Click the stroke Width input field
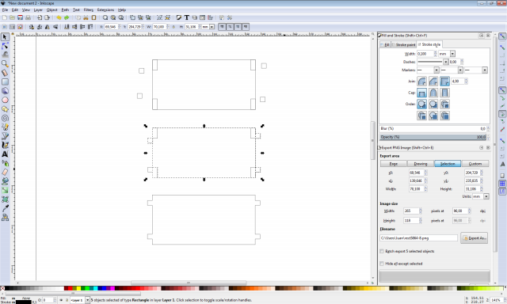This screenshot has height=304, width=507. tap(425, 54)
